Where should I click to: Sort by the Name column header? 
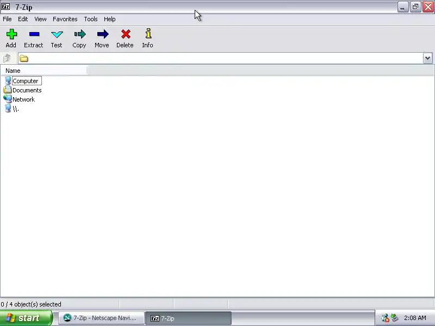[x=45, y=71]
